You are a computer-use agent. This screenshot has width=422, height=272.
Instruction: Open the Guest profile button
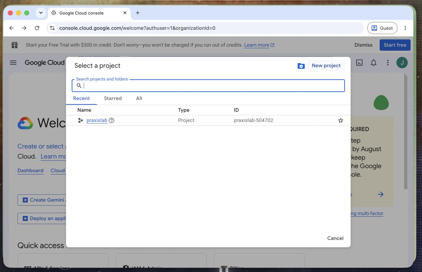382,28
